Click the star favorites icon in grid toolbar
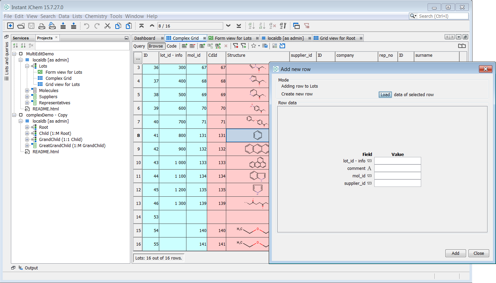This screenshot has height=283, width=496. click(x=253, y=46)
